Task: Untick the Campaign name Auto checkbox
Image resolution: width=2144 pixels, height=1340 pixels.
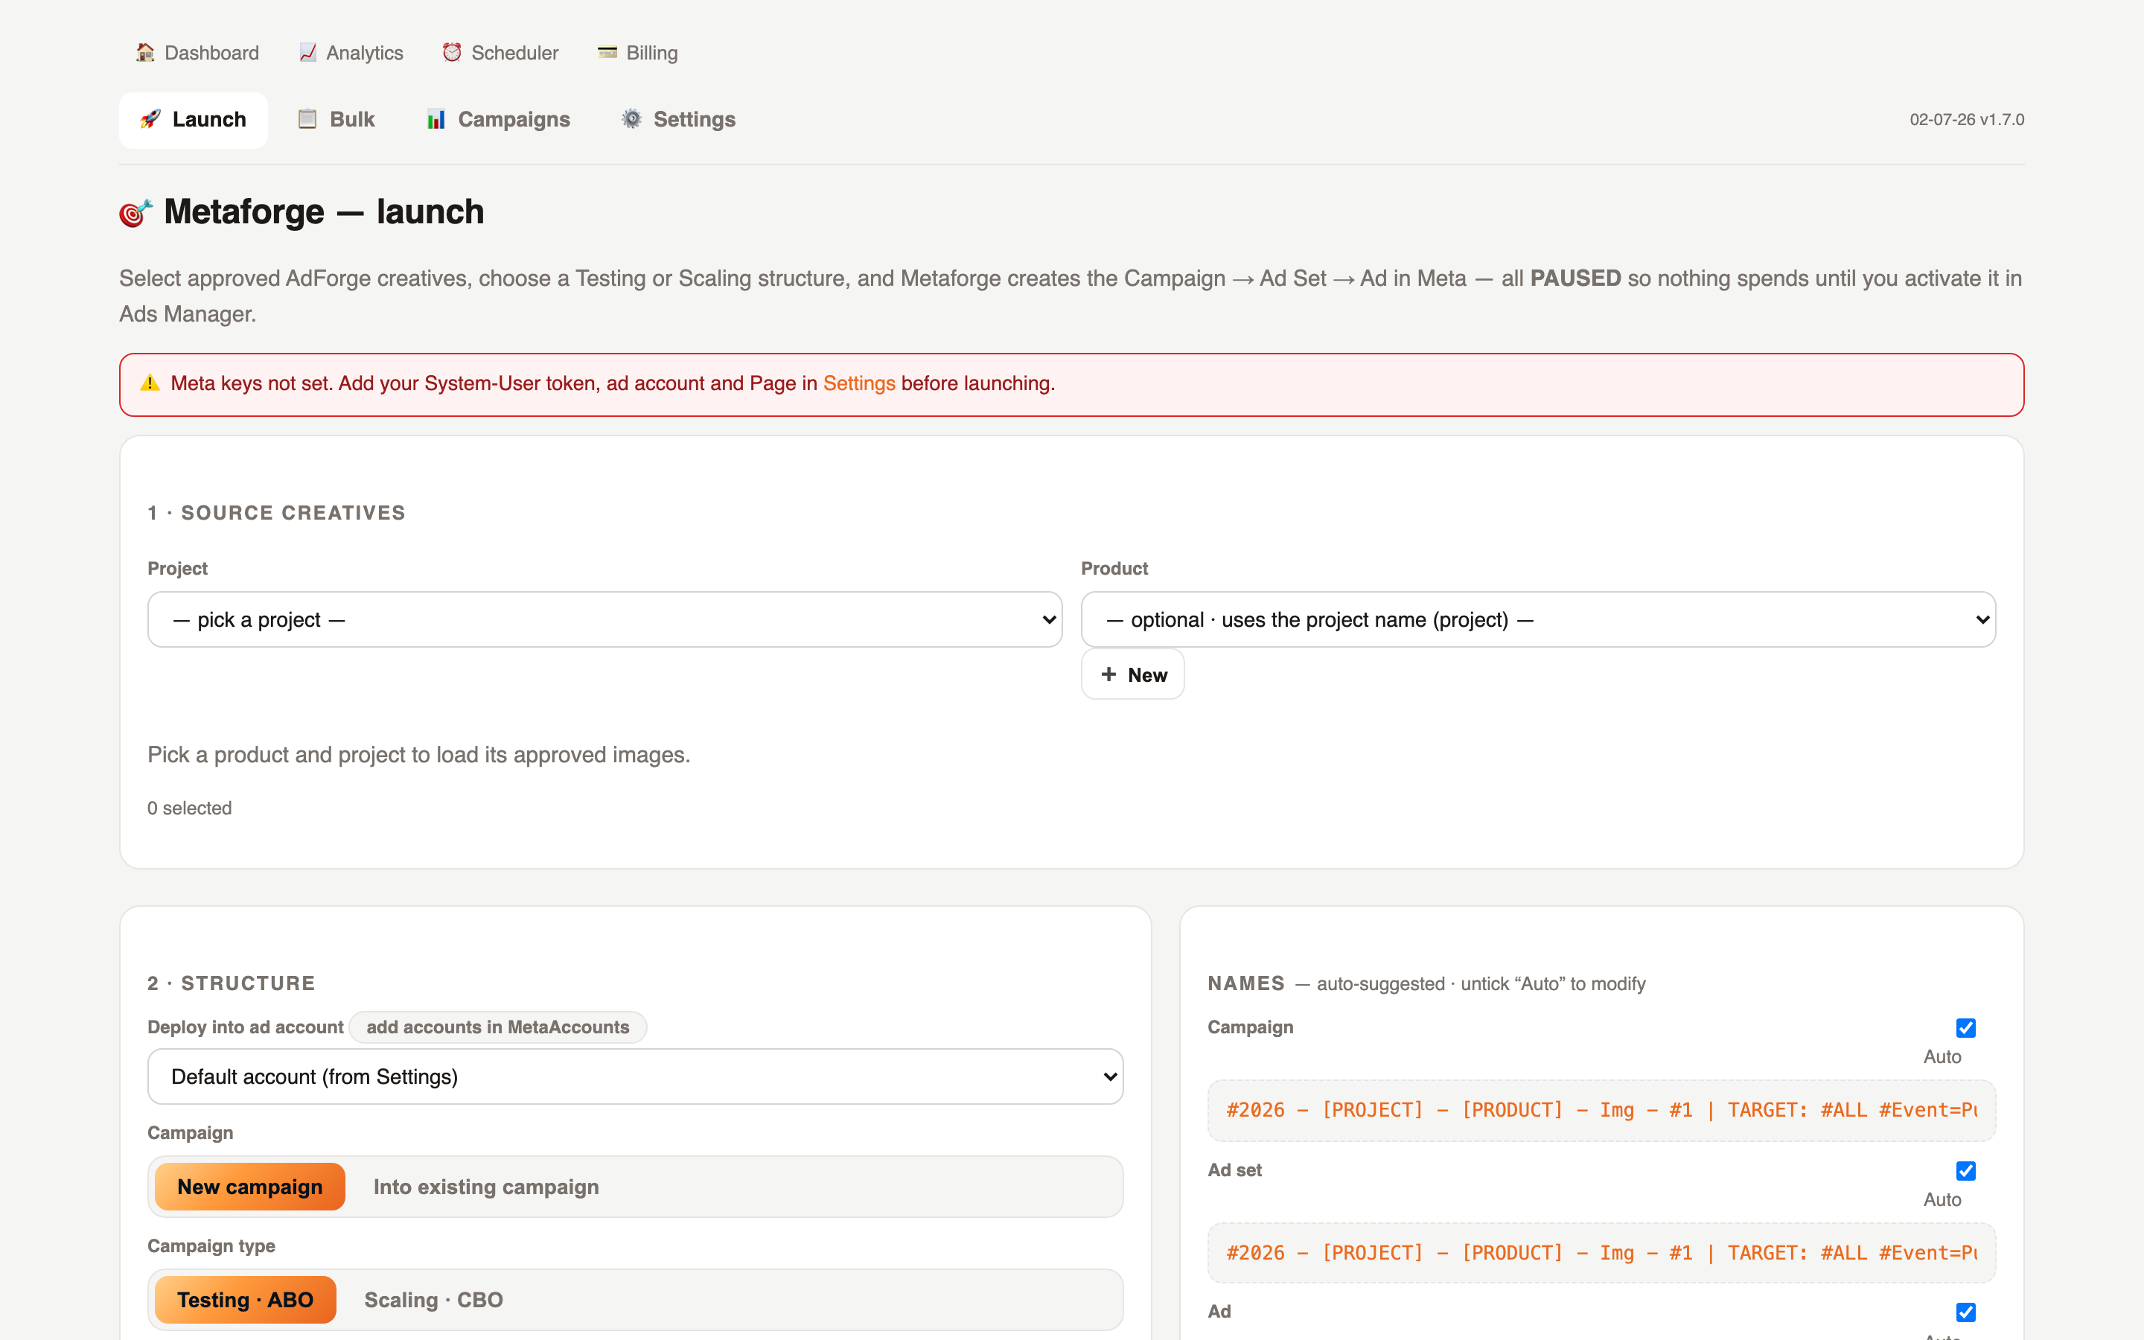Action: pos(1966,1028)
